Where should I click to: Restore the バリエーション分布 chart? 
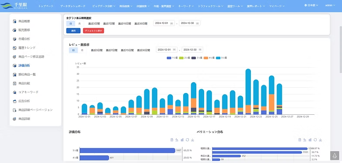click(x=315, y=140)
